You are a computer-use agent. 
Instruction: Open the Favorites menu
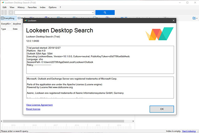(32, 7)
